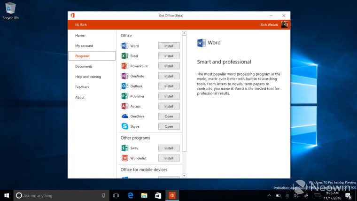Click the 'Smart and professional' heading
Image resolution: width=357 pixels, height=201 pixels.
224,62
